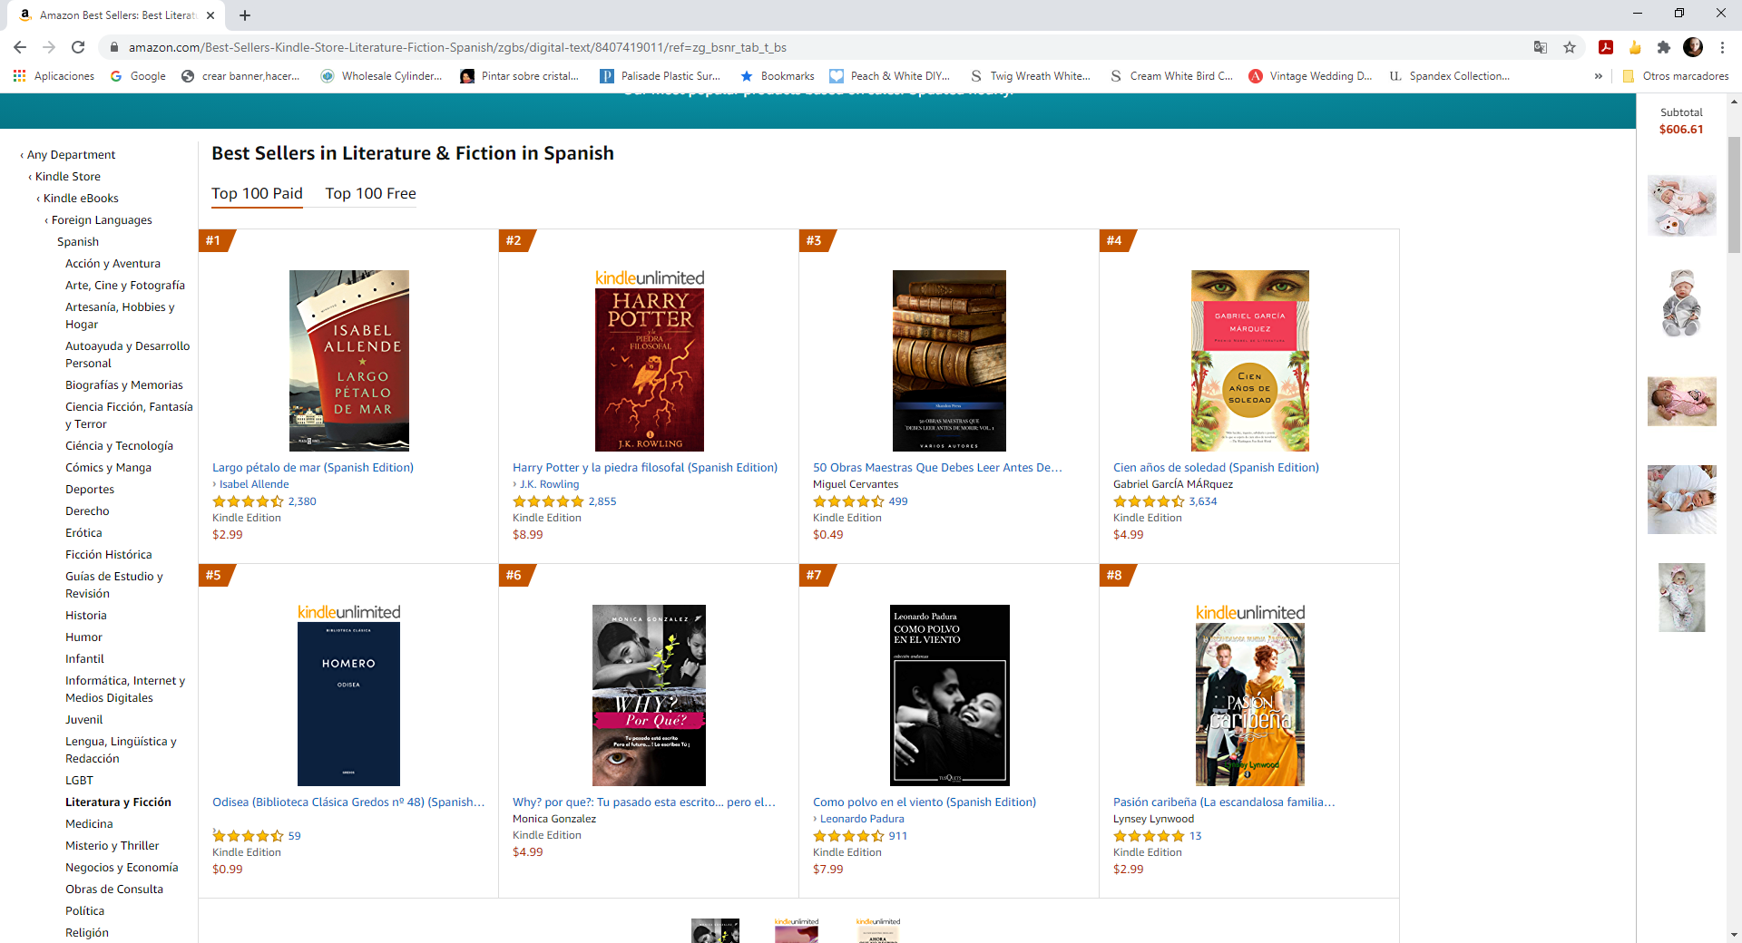This screenshot has height=943, width=1742.
Task: Open the Chrome extensions puzzle icon
Action: click(1663, 47)
